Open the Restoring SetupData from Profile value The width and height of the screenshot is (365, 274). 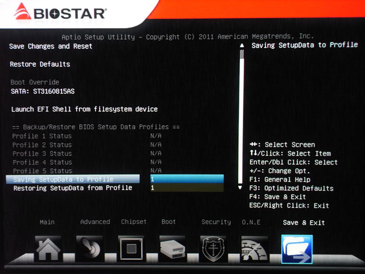(x=187, y=188)
